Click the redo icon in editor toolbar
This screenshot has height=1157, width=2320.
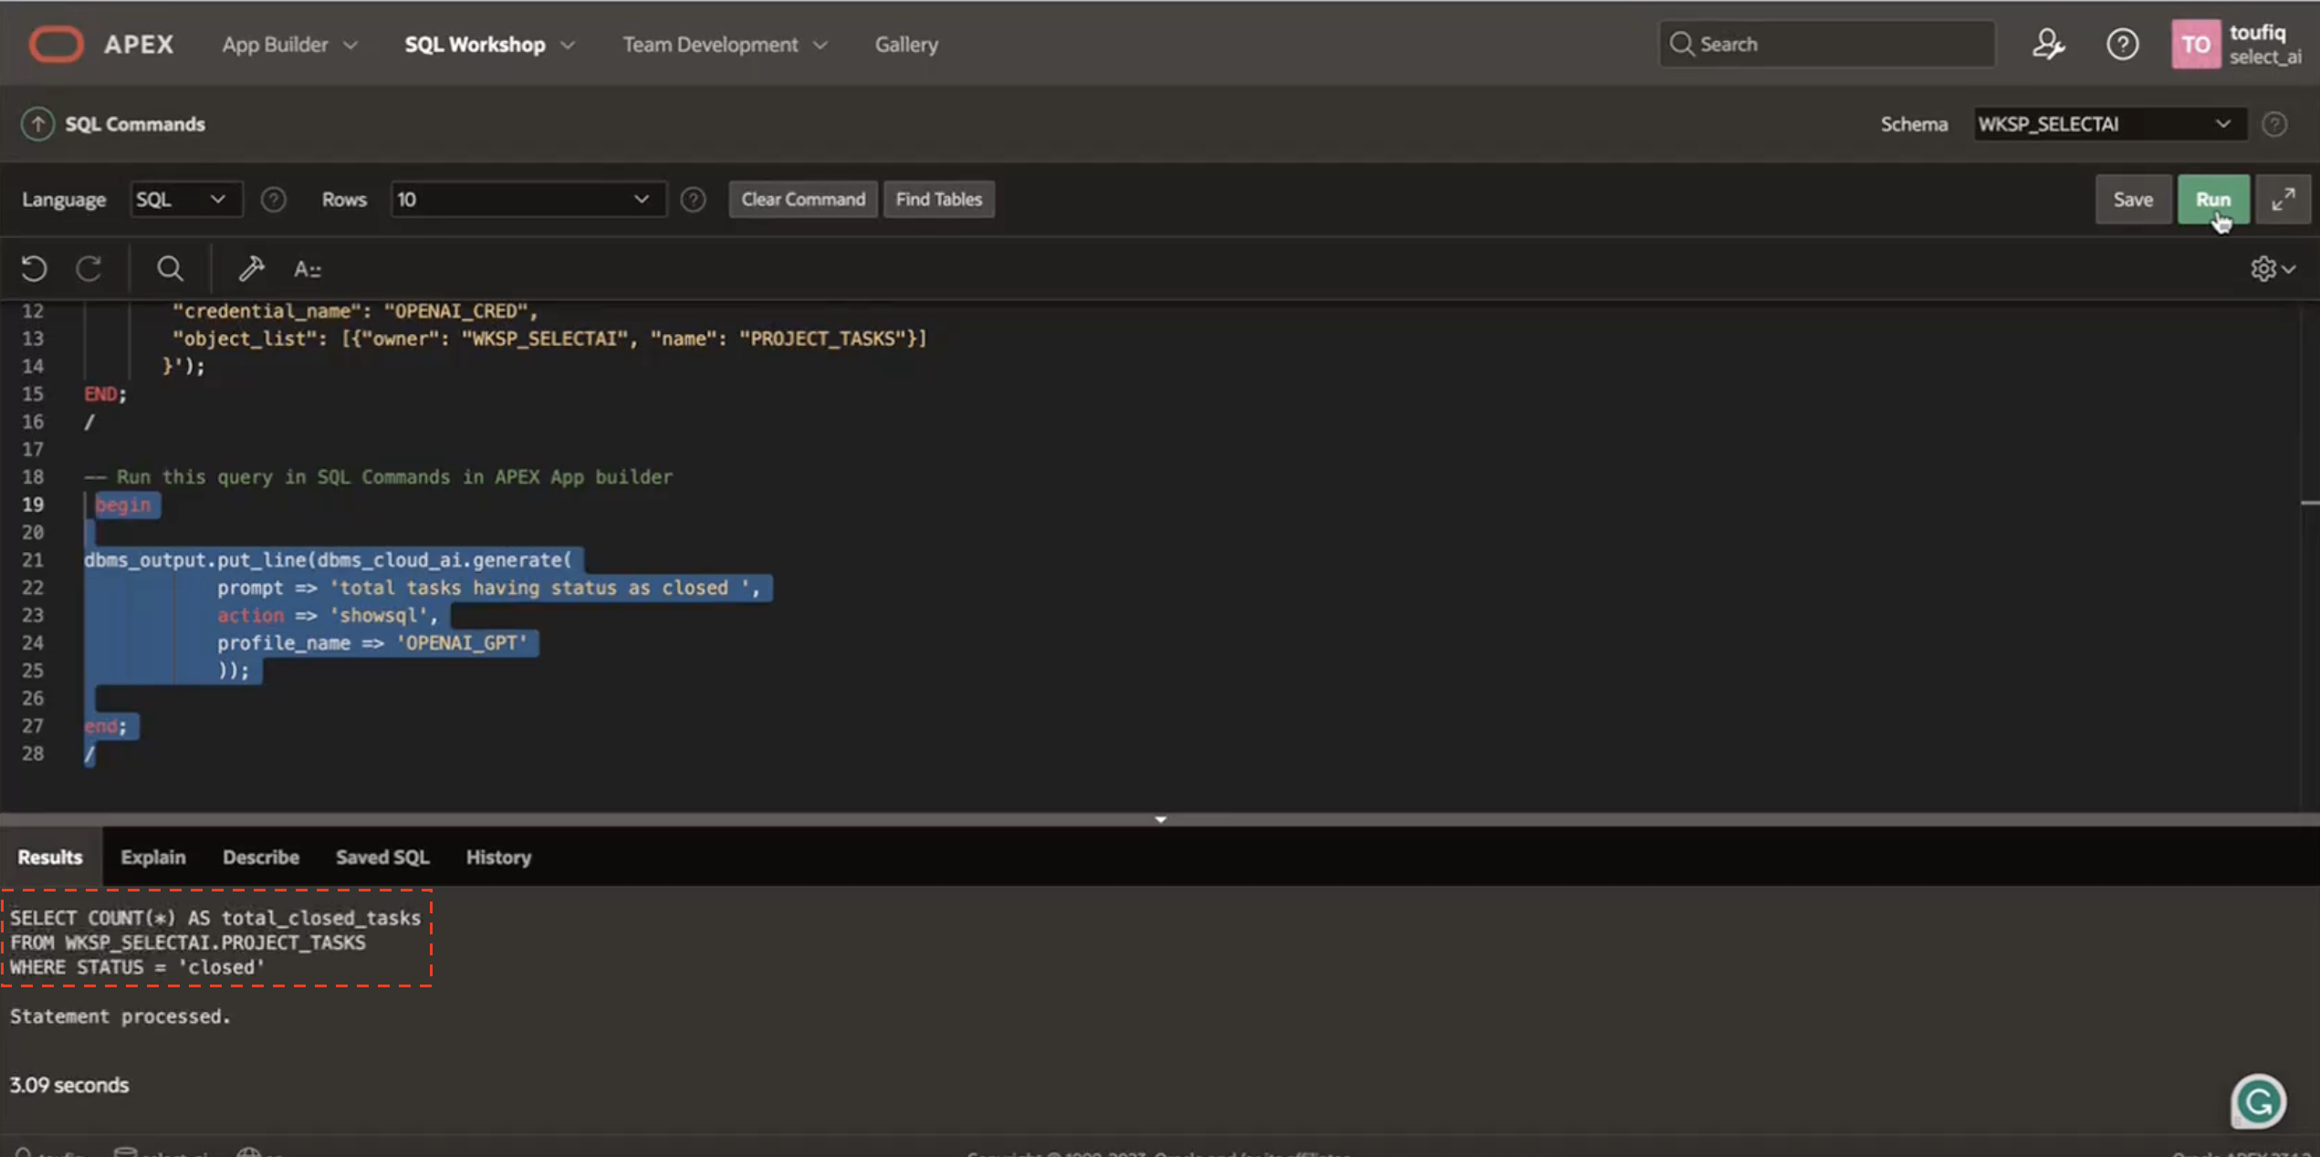click(x=89, y=268)
